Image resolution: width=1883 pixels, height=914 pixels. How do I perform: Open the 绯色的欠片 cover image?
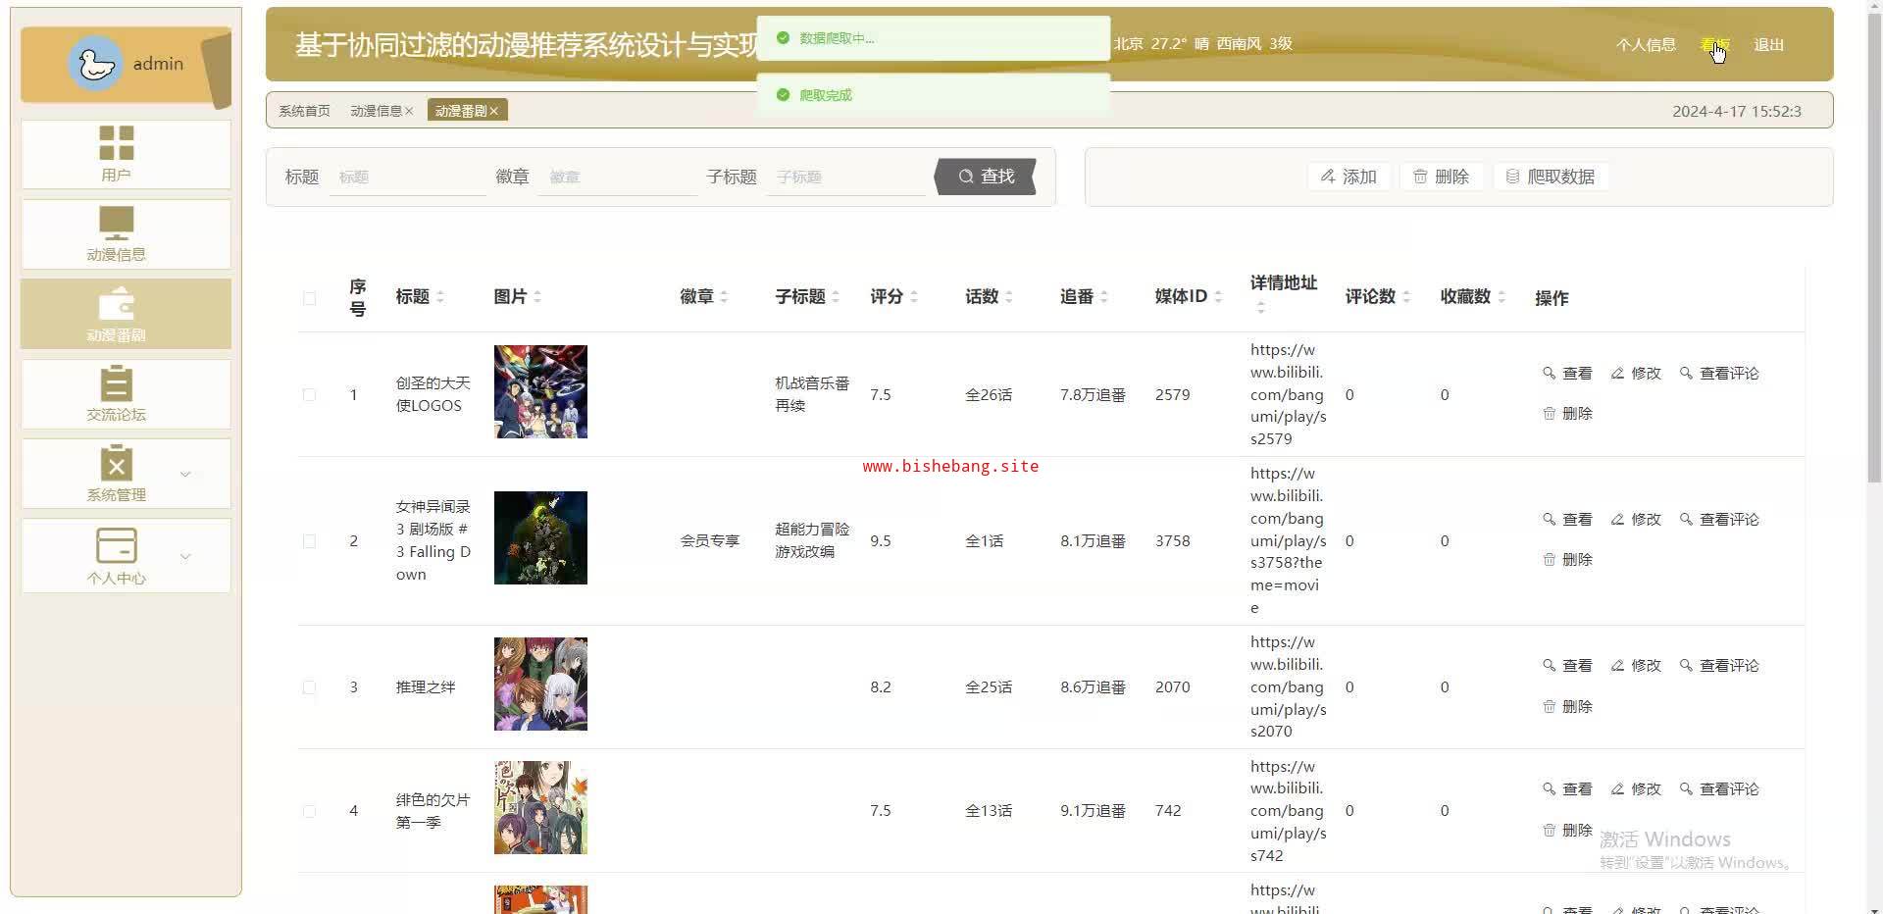point(540,807)
